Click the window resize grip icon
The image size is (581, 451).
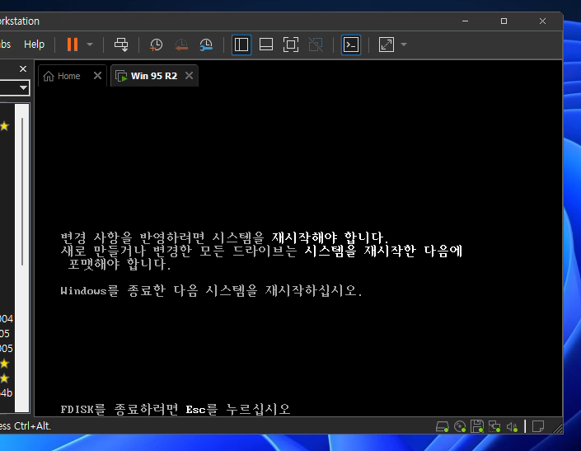point(557,429)
